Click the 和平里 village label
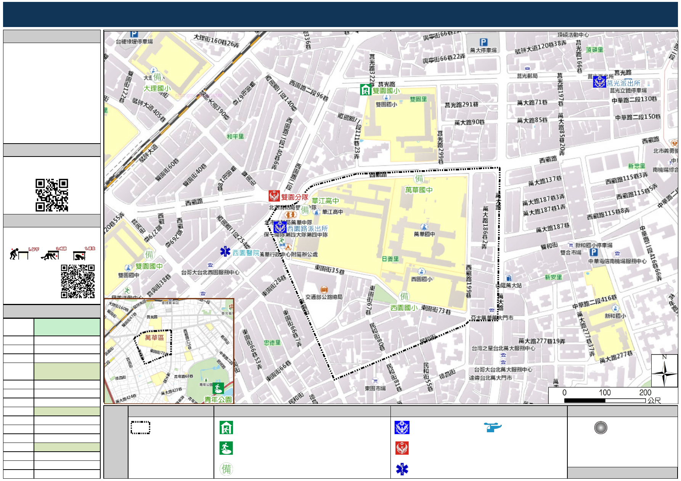Viewport: 681px width, 481px height. coord(235,136)
